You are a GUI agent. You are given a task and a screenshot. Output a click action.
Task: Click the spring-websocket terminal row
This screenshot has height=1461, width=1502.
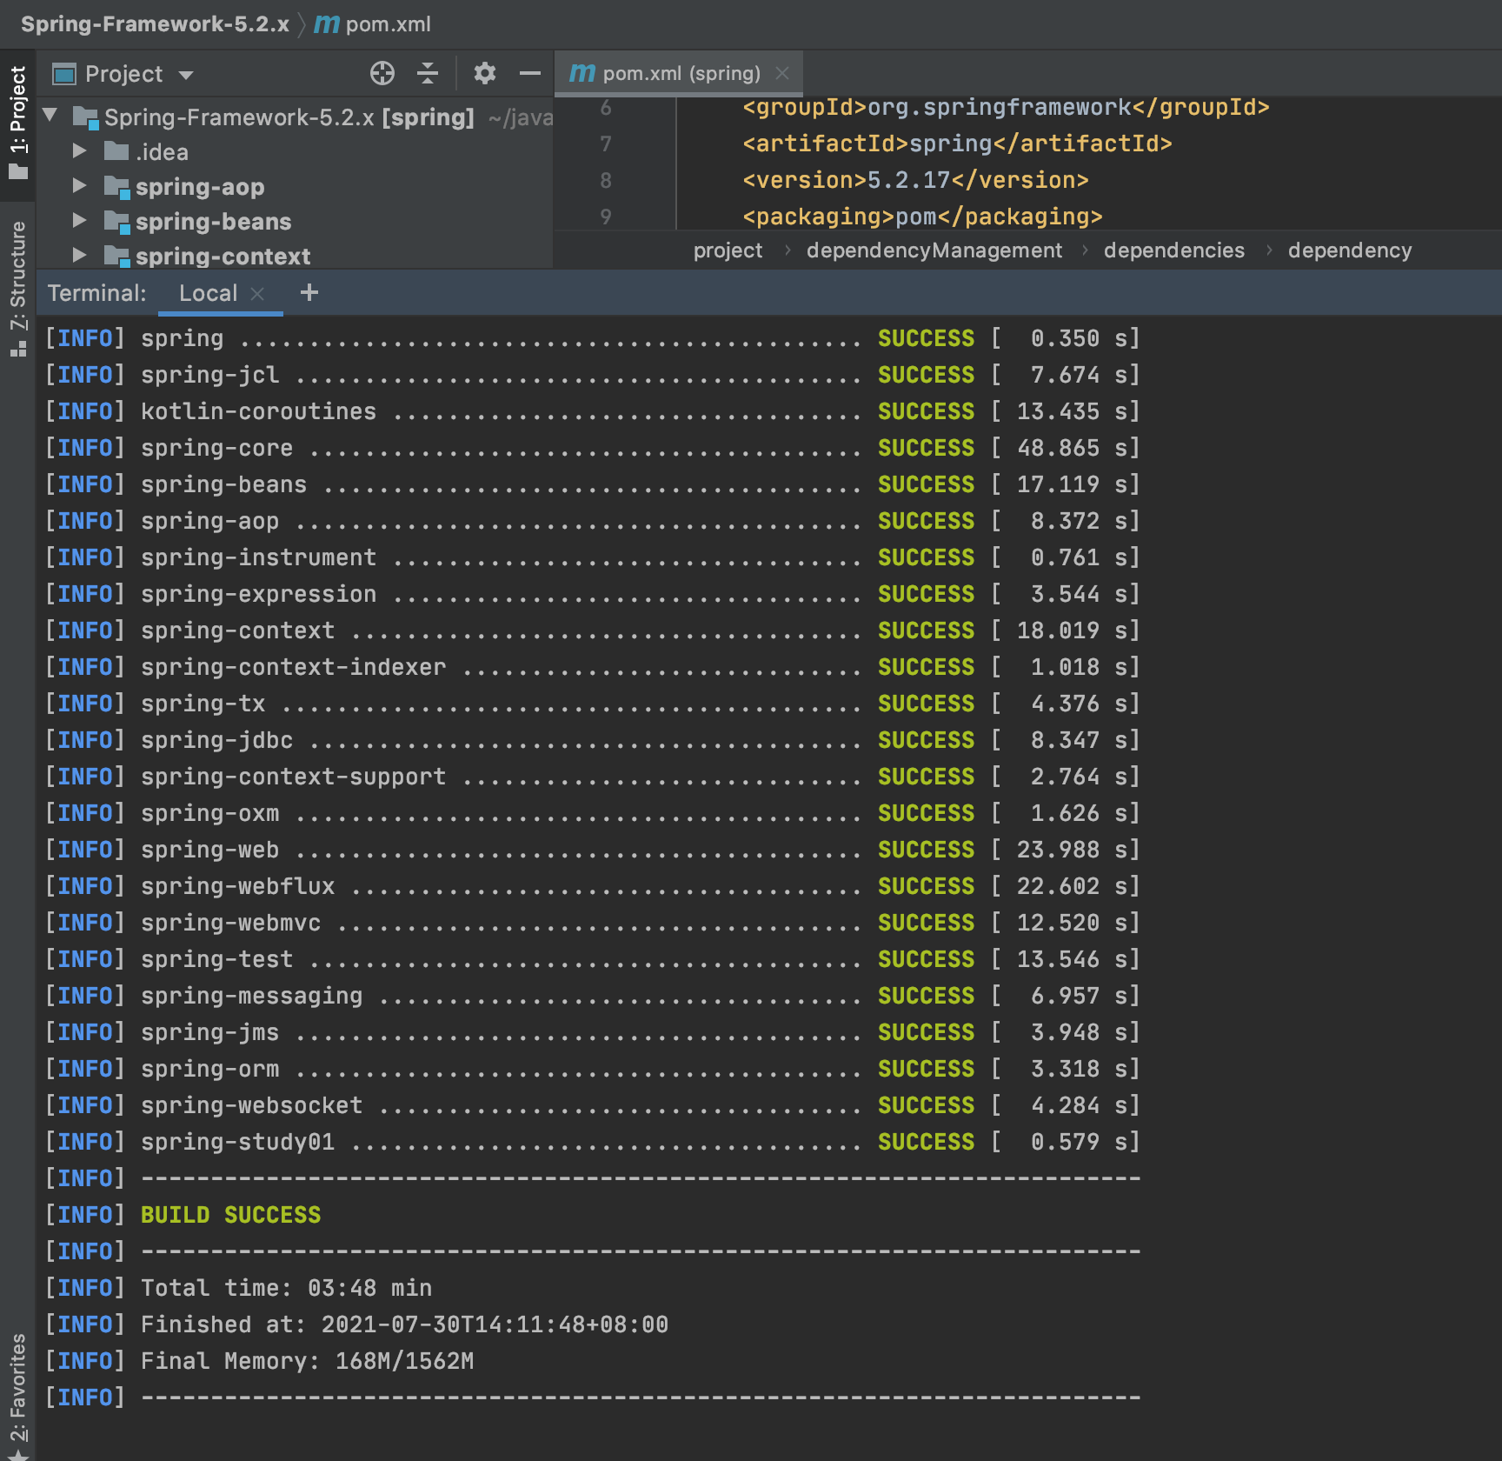point(592,1105)
